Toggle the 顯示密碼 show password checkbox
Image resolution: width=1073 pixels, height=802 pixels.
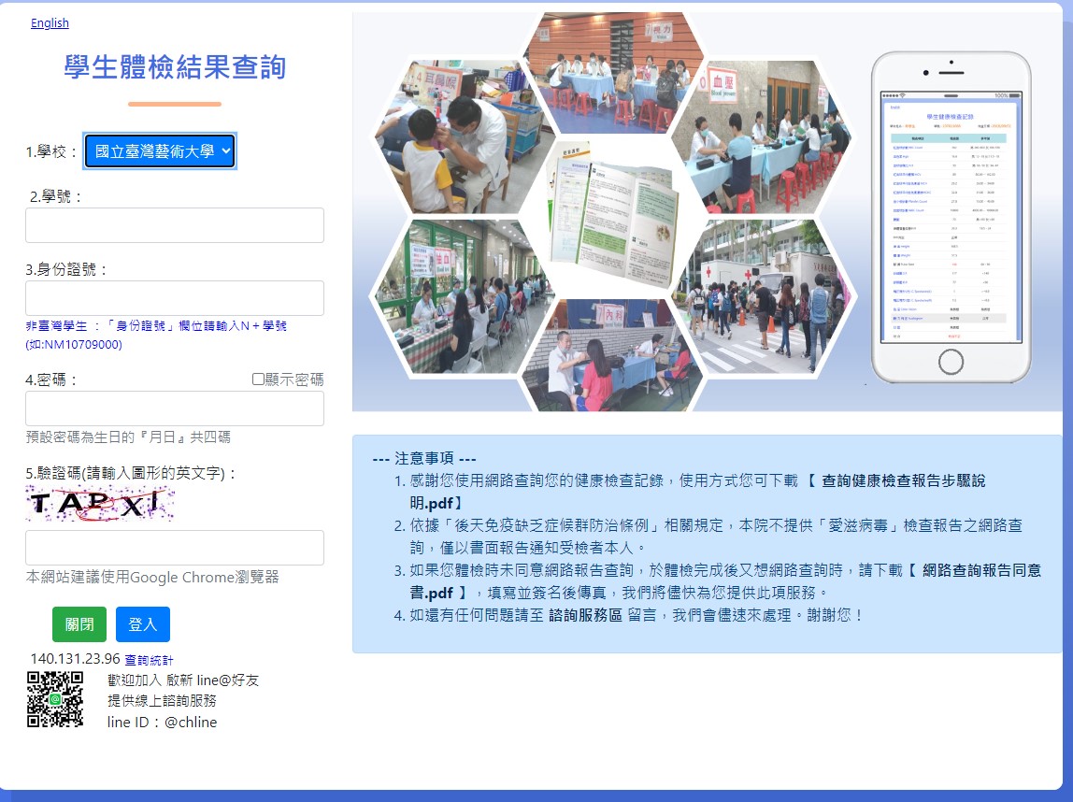coord(259,380)
